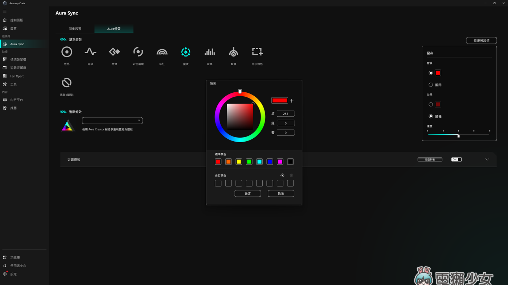The image size is (508, 285).
Task: Click the dark red 效果 color swatch
Action: (x=438, y=104)
